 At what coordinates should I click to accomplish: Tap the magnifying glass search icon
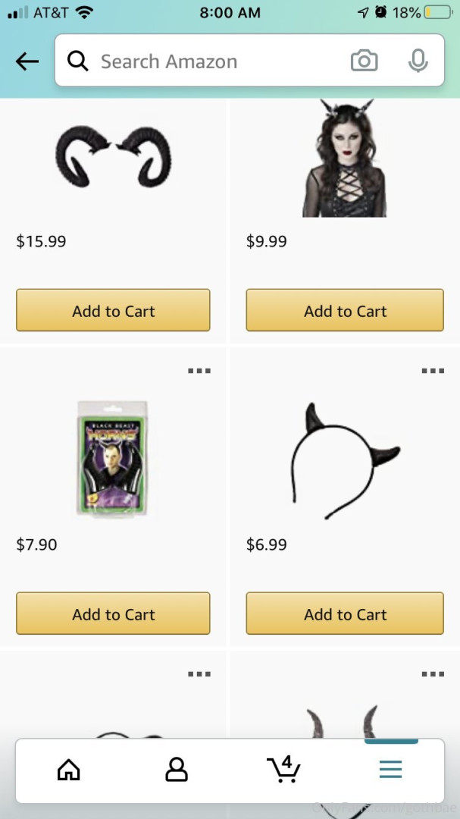point(78,61)
